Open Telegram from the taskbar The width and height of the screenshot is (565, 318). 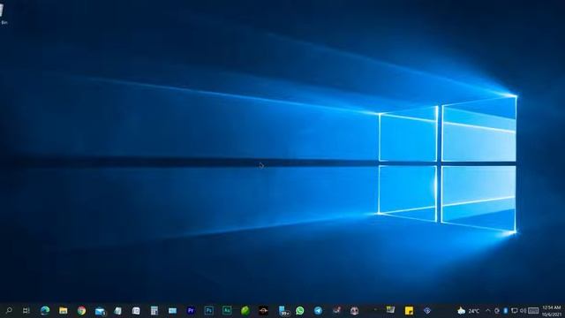pyautogui.click(x=318, y=310)
